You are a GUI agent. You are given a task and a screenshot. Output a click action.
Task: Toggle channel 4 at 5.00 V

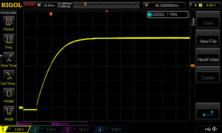pyautogui.click(x=112, y=129)
